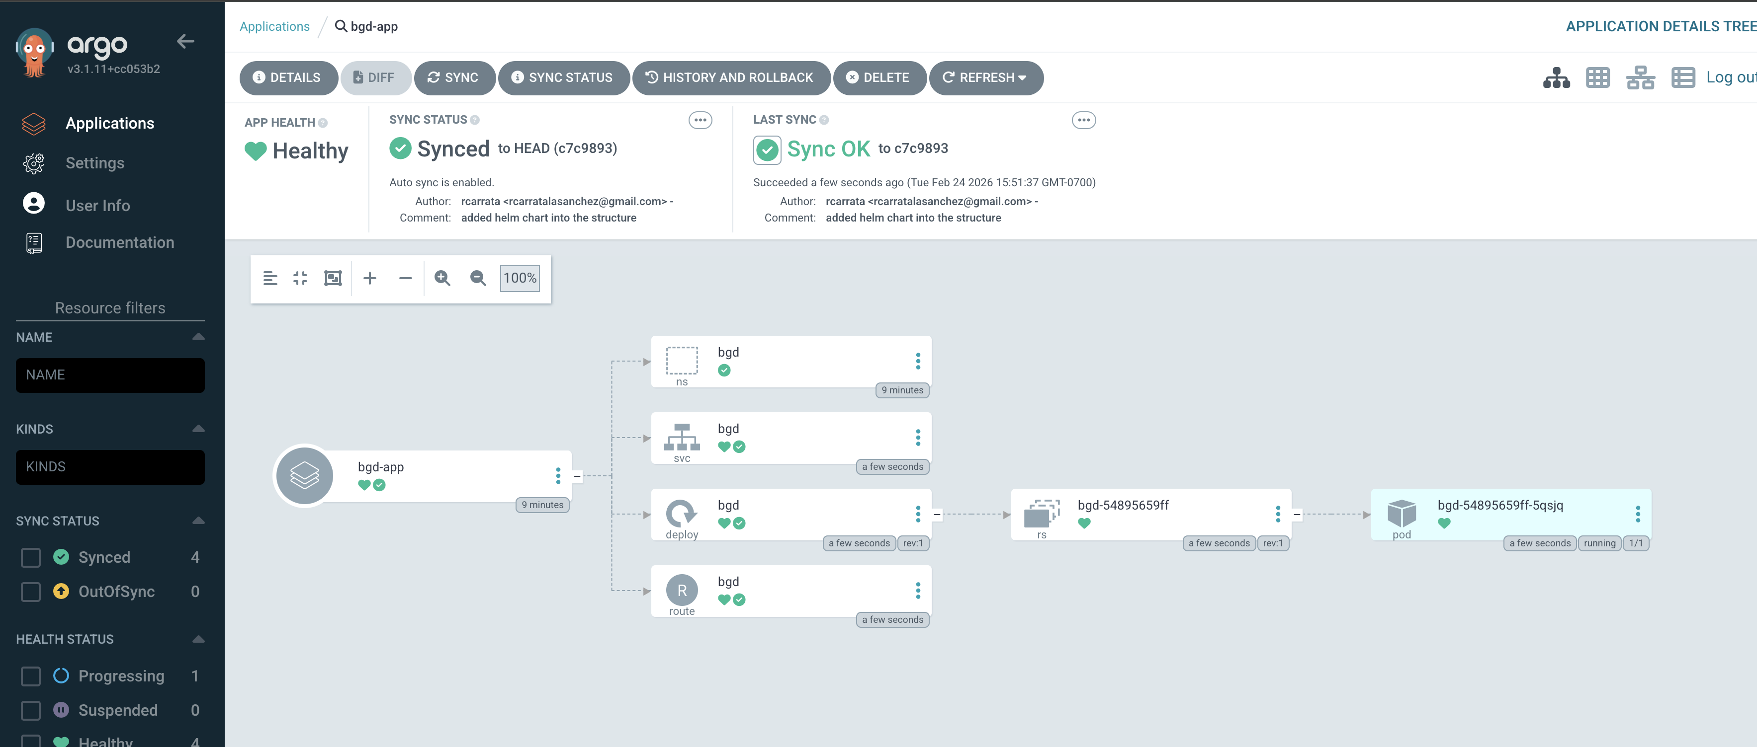Focus the NAME filter input field

[x=110, y=375]
